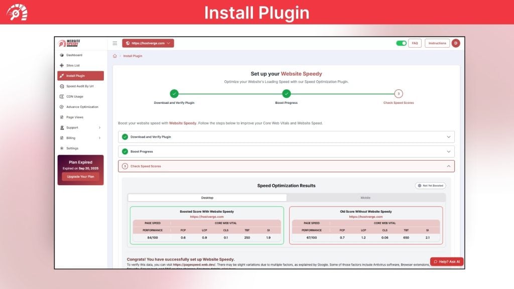
Task: Click the Not Yet Boosted toggle badge
Action: click(430, 185)
